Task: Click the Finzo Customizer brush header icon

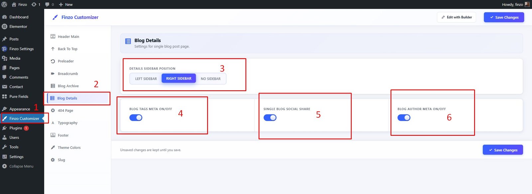Action: pos(55,17)
